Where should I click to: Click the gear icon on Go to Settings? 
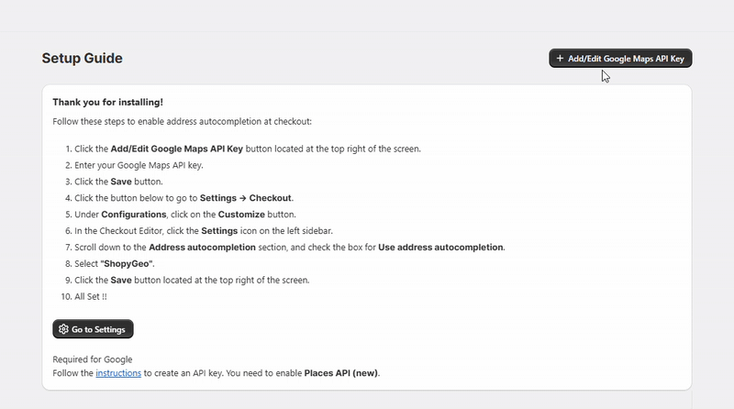[63, 329]
